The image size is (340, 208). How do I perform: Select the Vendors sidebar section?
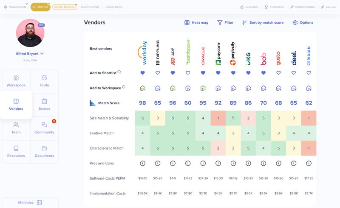pyautogui.click(x=16, y=105)
